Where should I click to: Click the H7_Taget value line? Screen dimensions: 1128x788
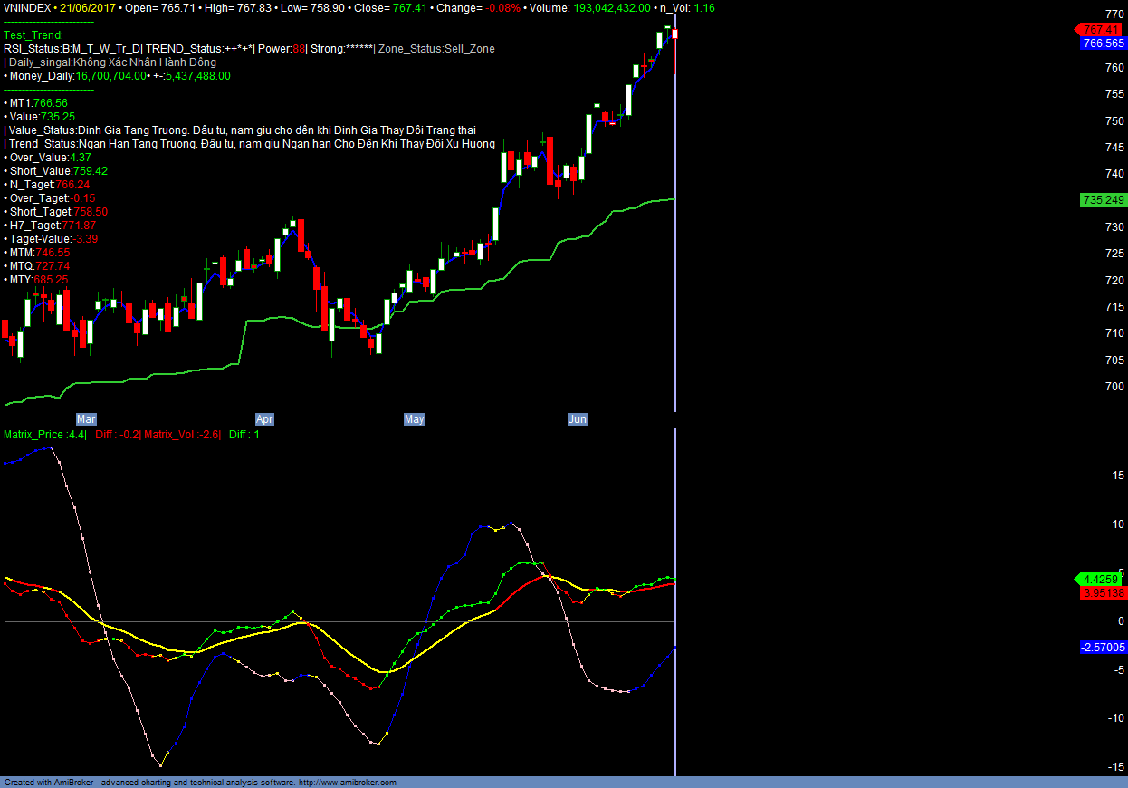(x=53, y=226)
